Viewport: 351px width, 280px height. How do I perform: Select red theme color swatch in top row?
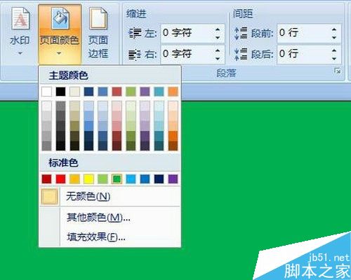tap(117, 92)
